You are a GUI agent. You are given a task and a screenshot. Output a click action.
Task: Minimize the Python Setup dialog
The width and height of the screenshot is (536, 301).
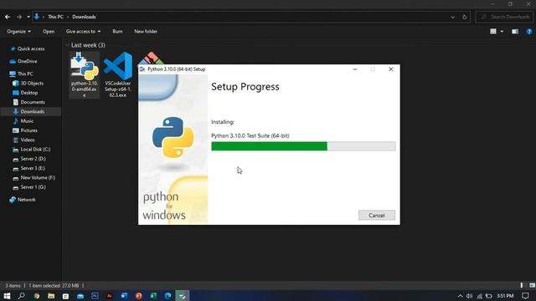point(355,69)
